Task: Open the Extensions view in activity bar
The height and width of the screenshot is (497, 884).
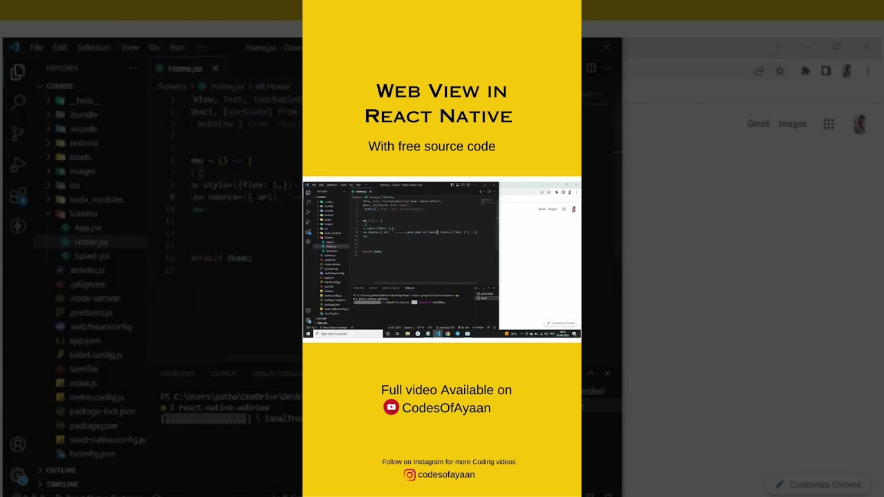Action: [x=308, y=232]
